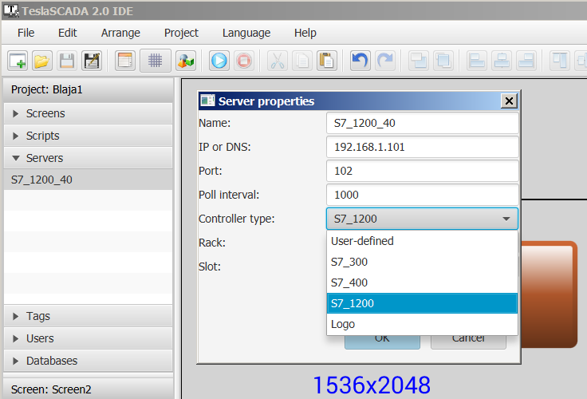This screenshot has width=587, height=399.
Task: Open the Arrange menu
Action: (x=120, y=33)
